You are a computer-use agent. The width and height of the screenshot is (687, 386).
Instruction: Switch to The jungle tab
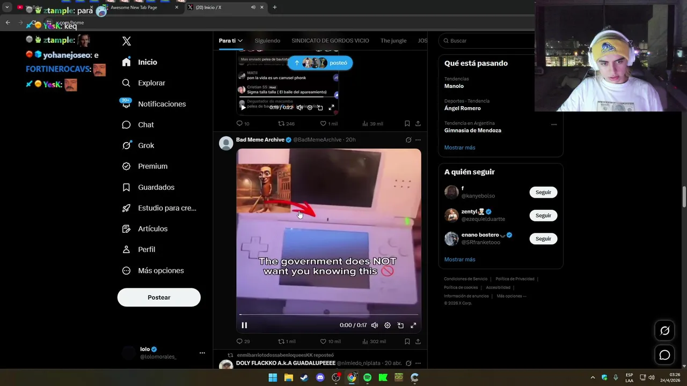(393, 41)
